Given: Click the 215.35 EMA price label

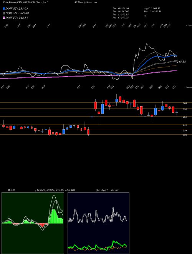Looking at the screenshot, I should click(x=181, y=62).
